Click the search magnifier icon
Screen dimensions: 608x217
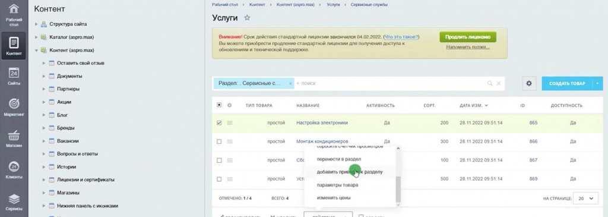(490, 83)
